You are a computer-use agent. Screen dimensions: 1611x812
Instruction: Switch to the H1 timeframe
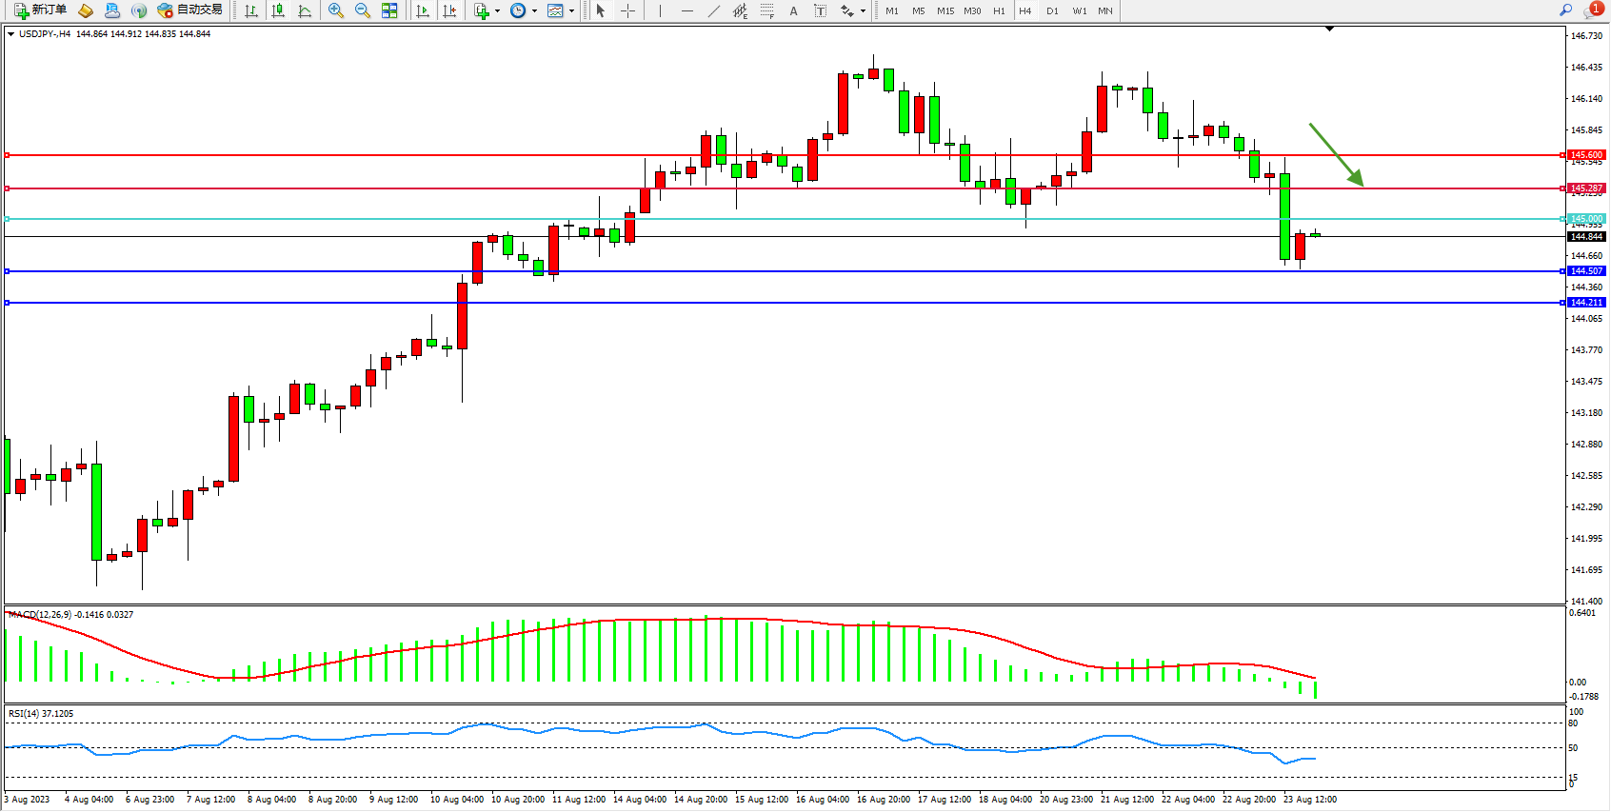coord(999,10)
